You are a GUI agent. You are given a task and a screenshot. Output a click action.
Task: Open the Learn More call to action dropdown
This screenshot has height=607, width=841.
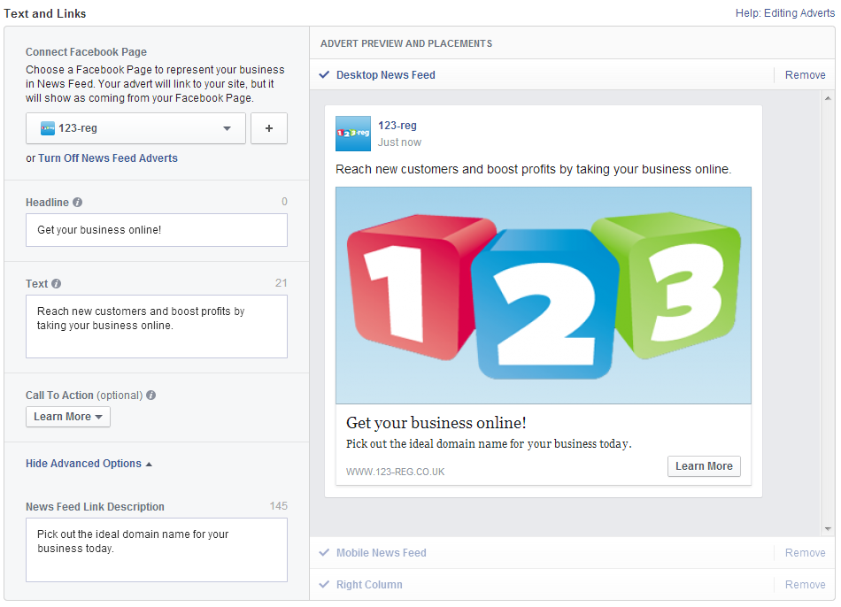(68, 417)
